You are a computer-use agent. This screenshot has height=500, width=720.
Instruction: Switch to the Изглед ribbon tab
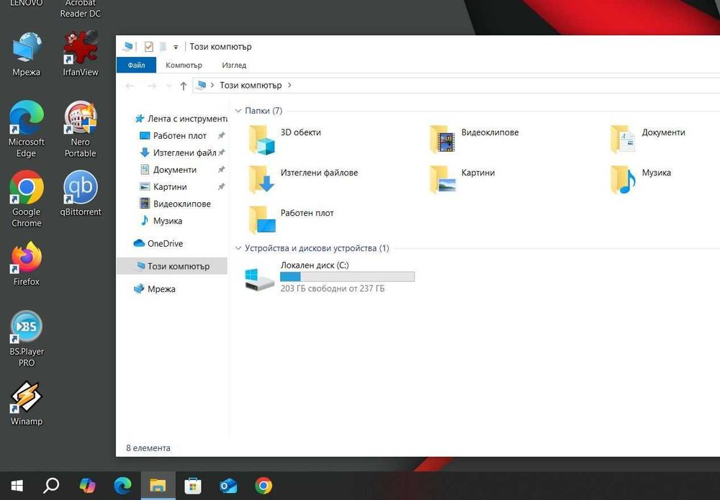[234, 65]
